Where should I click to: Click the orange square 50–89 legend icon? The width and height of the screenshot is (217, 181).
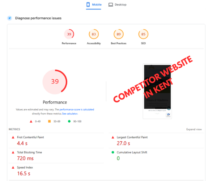point(49,121)
